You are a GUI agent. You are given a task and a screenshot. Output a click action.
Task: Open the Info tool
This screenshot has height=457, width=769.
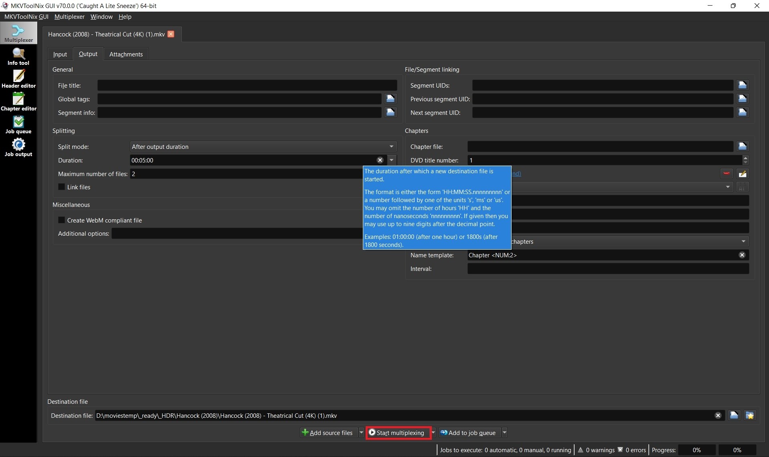(x=18, y=57)
